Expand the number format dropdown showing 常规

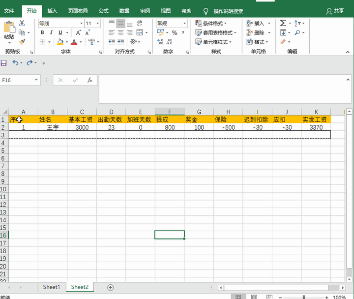[x=185, y=23]
